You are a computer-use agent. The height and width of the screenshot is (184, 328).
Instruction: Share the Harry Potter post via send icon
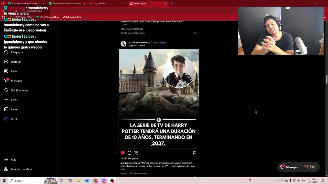pos(136,153)
